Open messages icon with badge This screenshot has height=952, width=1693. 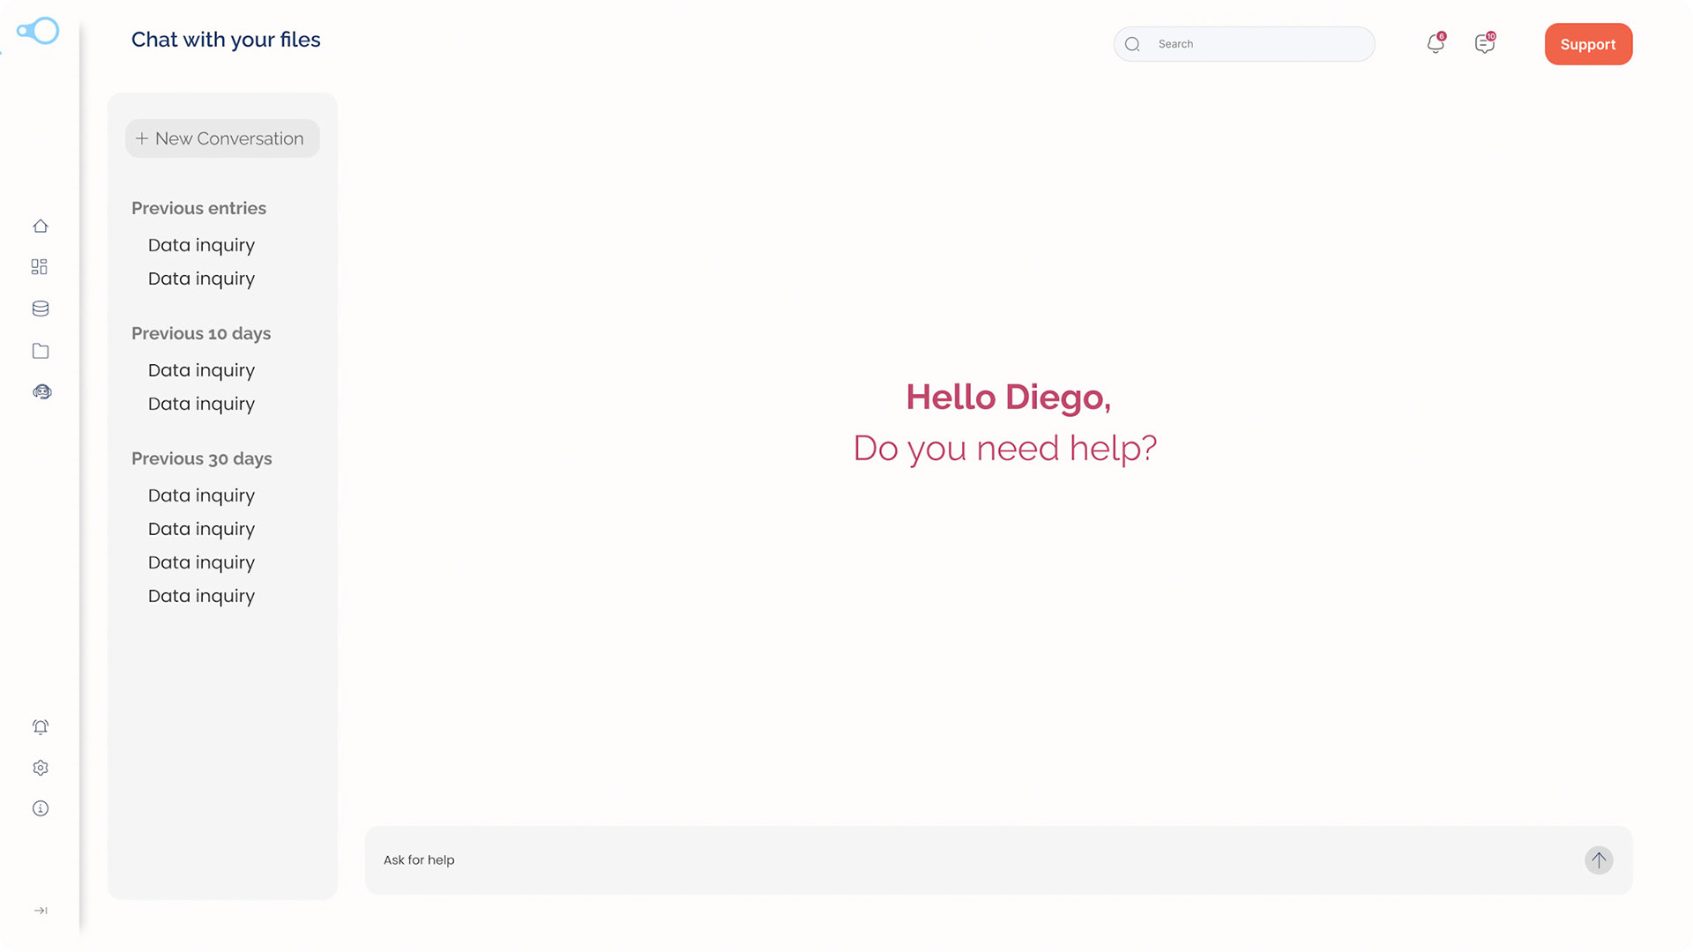pyautogui.click(x=1485, y=44)
